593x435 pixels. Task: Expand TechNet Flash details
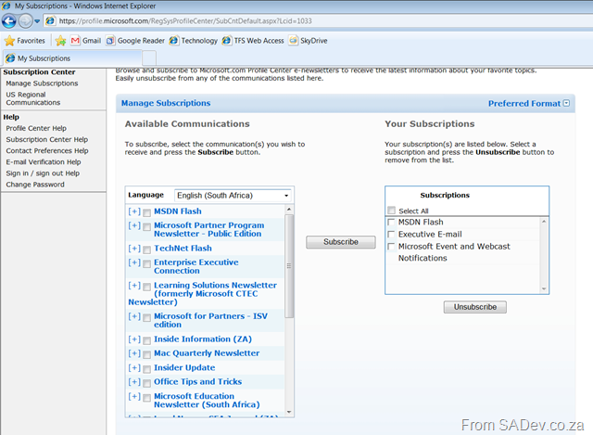tap(134, 249)
